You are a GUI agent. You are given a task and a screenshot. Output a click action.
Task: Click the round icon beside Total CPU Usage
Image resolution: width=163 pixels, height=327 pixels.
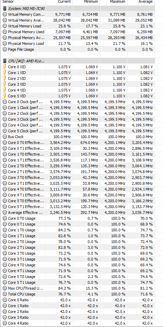tap(4, 294)
